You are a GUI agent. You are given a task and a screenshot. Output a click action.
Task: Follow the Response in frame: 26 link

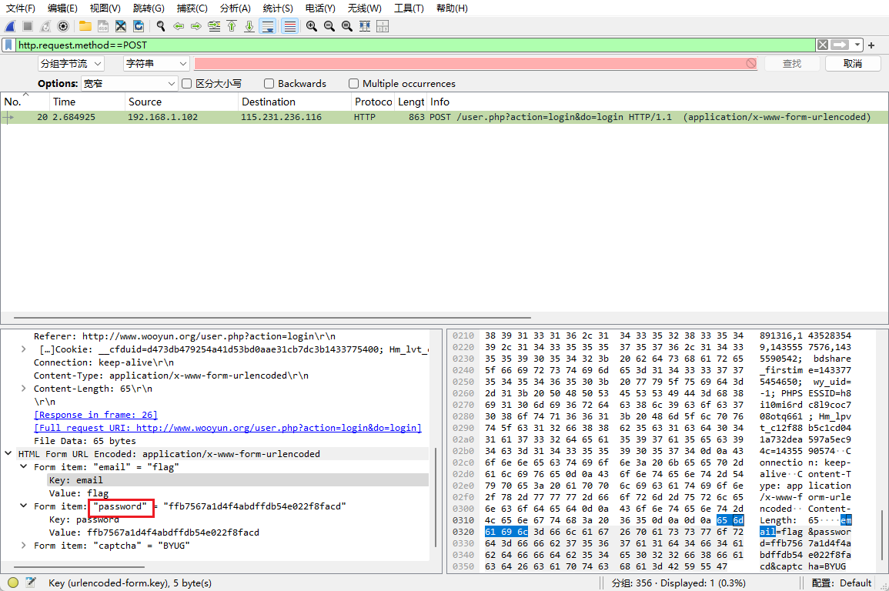tap(95, 414)
